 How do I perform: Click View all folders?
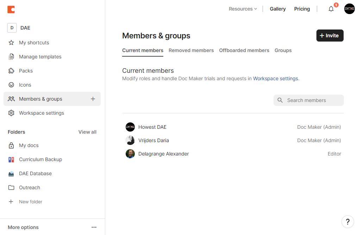click(87, 132)
